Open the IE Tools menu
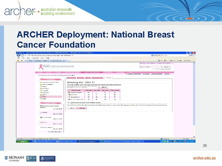The image size is (222, 166). coord(42,58)
